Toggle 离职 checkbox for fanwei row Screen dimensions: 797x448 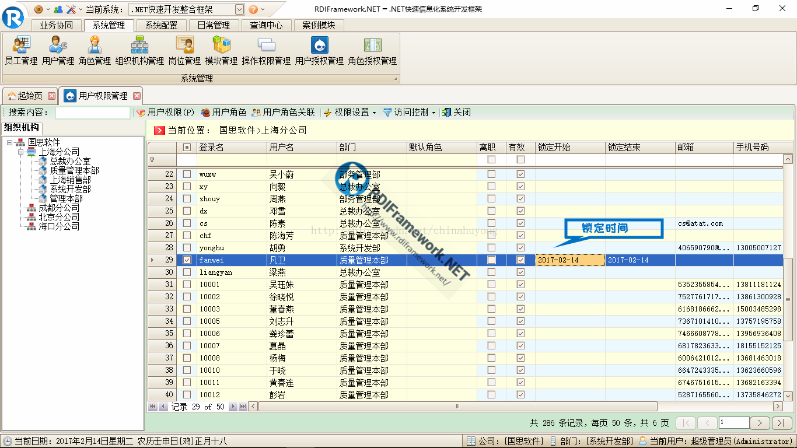[x=491, y=260]
